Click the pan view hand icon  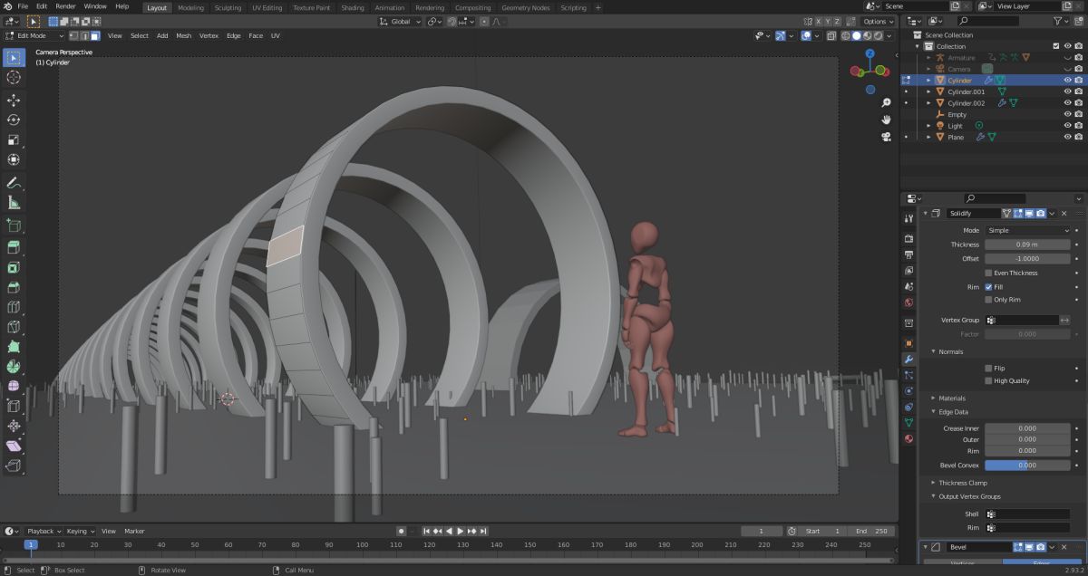886,120
